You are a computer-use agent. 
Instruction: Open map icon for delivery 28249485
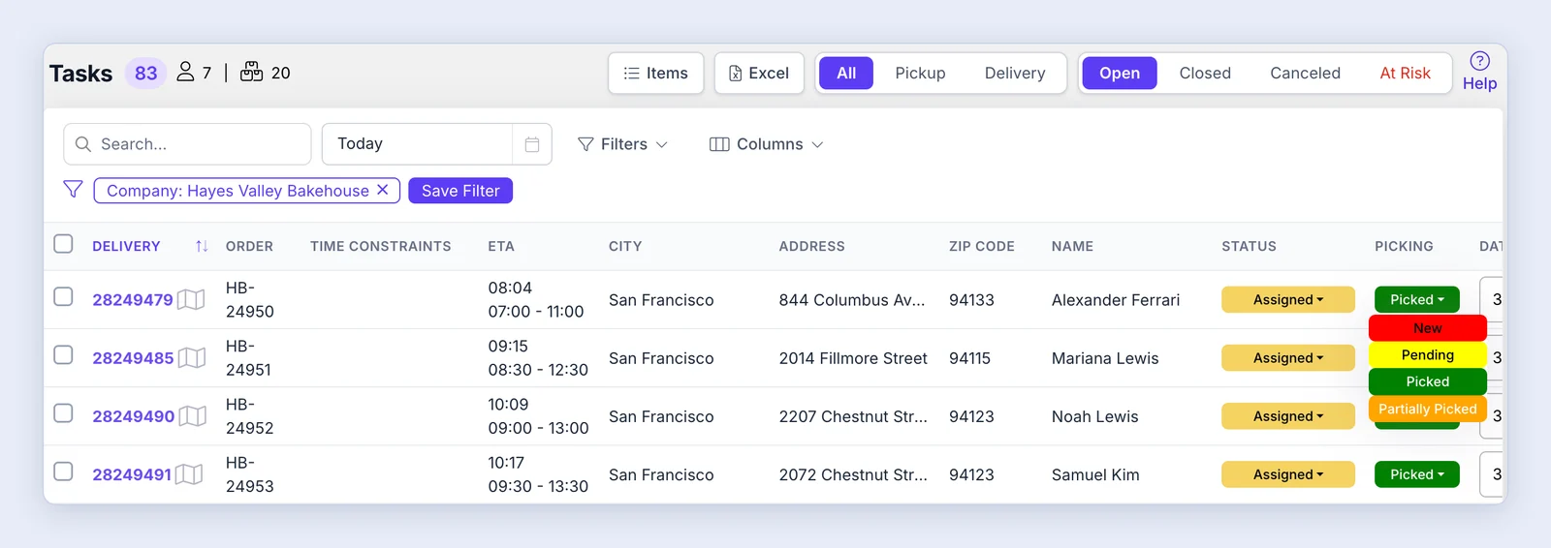[192, 358]
